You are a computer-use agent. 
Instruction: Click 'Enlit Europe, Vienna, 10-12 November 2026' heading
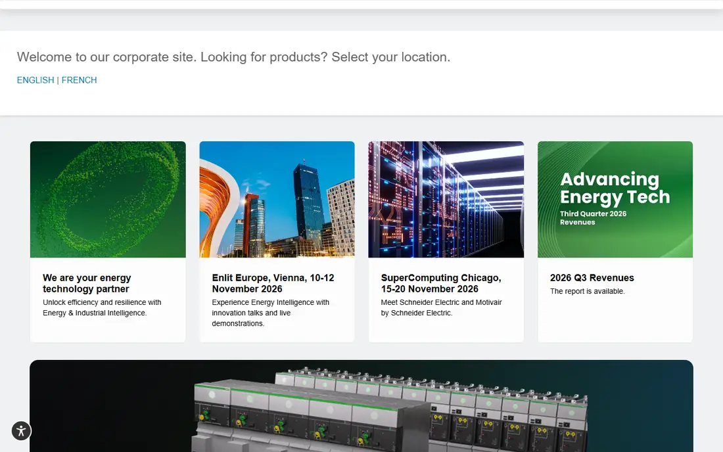tap(273, 283)
